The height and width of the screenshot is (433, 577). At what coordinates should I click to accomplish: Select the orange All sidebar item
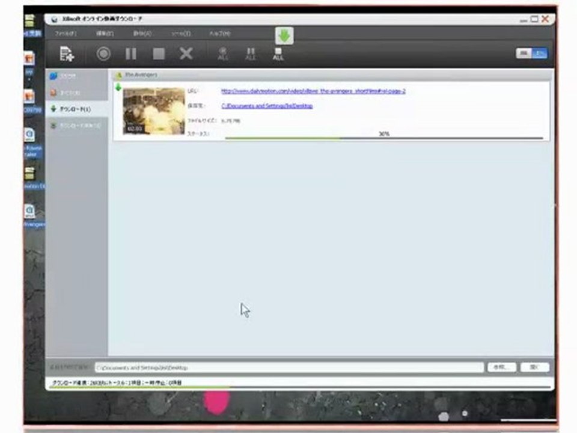pos(76,93)
